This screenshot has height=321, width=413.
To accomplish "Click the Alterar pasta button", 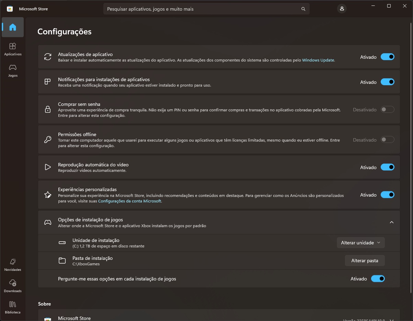I will 365,261.
